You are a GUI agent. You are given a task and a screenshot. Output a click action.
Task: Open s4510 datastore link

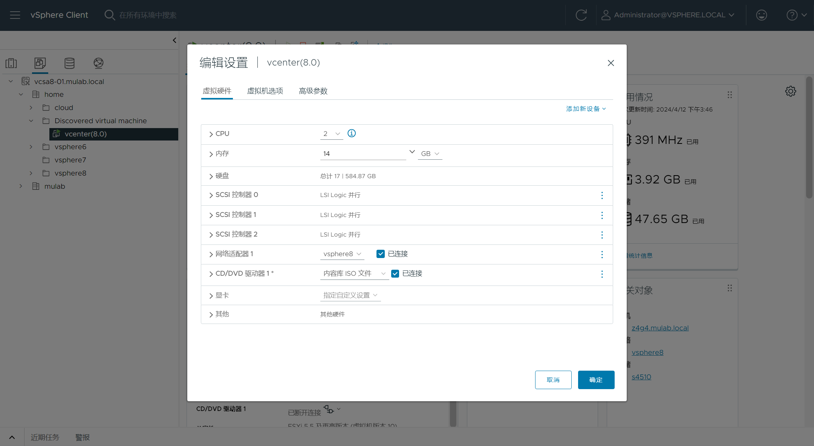pos(641,377)
